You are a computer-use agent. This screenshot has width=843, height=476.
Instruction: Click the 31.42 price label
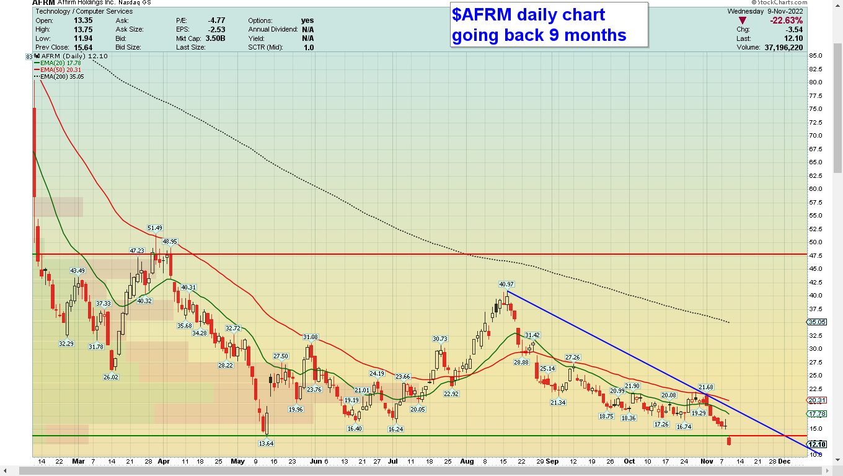click(x=532, y=335)
